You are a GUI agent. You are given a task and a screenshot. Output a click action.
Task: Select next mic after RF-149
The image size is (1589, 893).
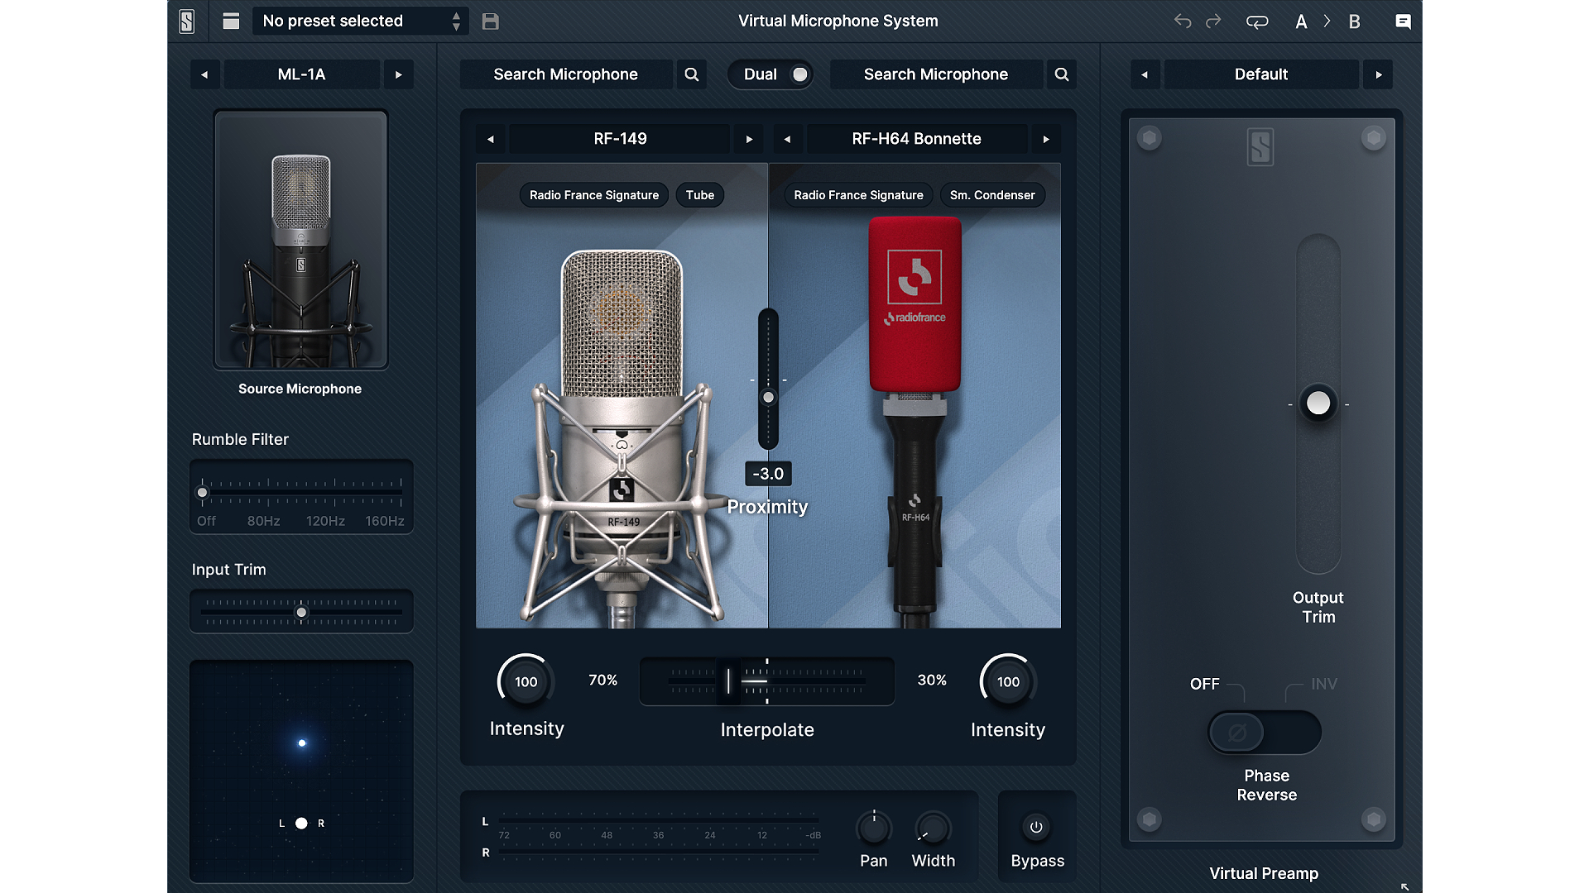pos(750,139)
